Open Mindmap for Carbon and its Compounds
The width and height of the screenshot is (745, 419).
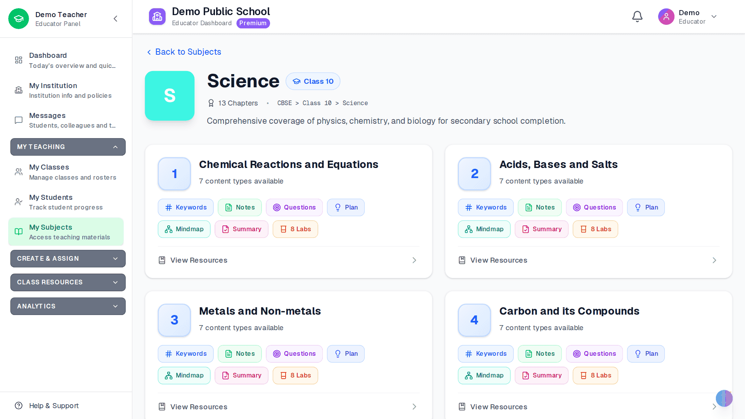[x=484, y=376]
